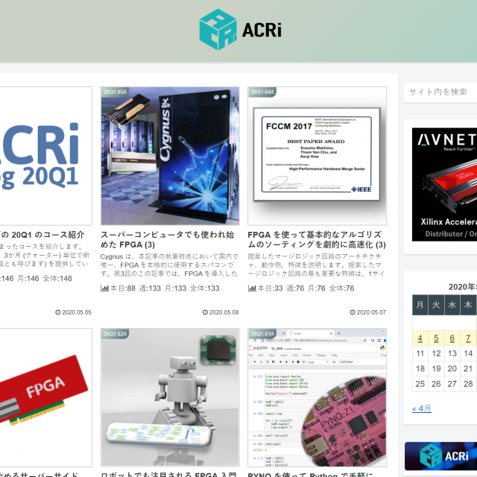This screenshot has height=477, width=477.
Task: Click the 20Q1.02A category badge
Action: pos(116,334)
